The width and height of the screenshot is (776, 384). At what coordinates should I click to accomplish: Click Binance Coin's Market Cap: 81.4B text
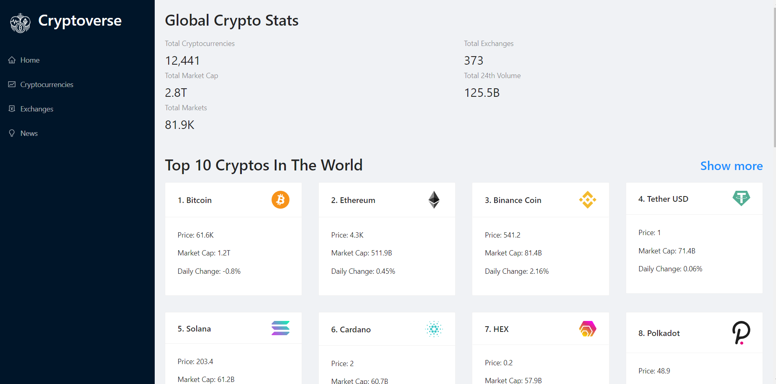pos(513,253)
